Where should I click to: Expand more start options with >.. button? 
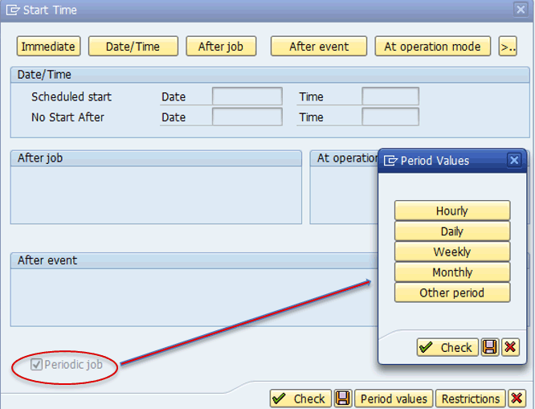click(x=508, y=46)
